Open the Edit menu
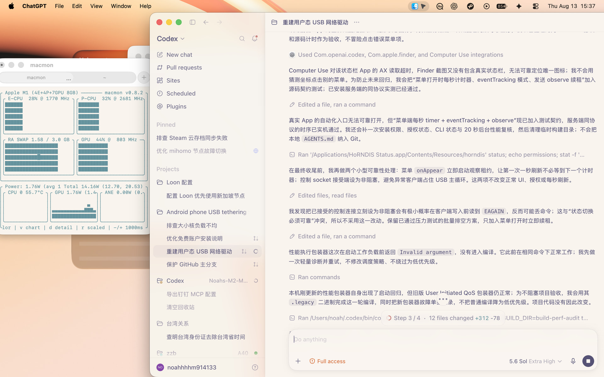The width and height of the screenshot is (604, 377). tap(77, 6)
